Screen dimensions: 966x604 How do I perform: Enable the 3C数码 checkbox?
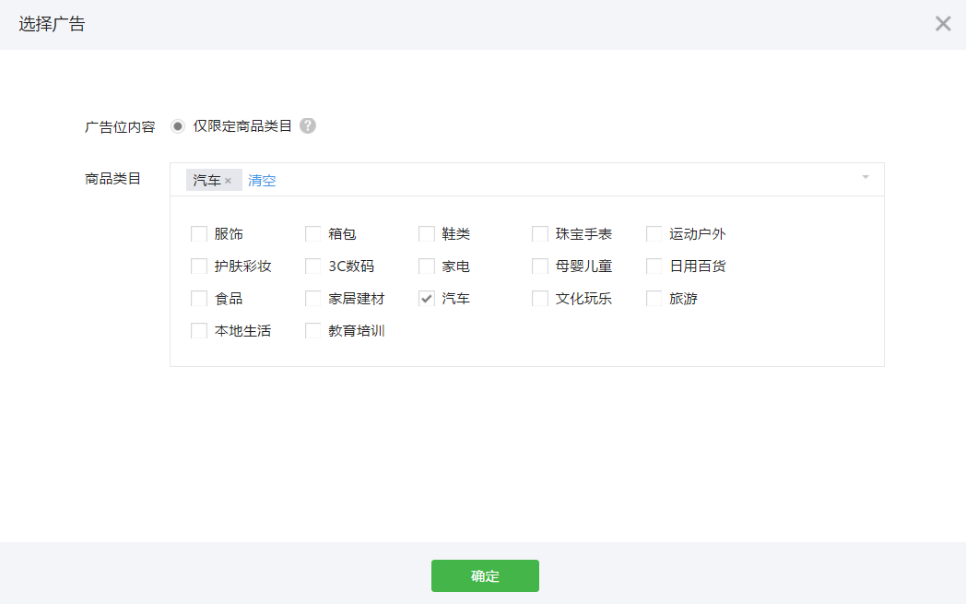[x=313, y=266]
